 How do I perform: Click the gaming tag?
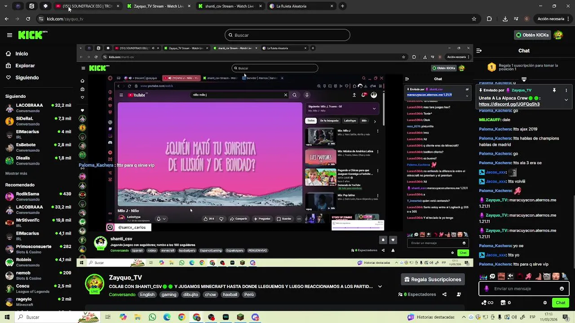click(169, 295)
